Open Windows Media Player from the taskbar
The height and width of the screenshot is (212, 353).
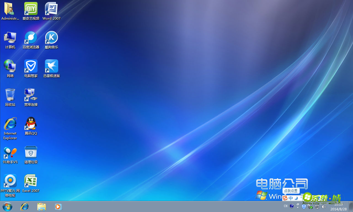point(58,206)
